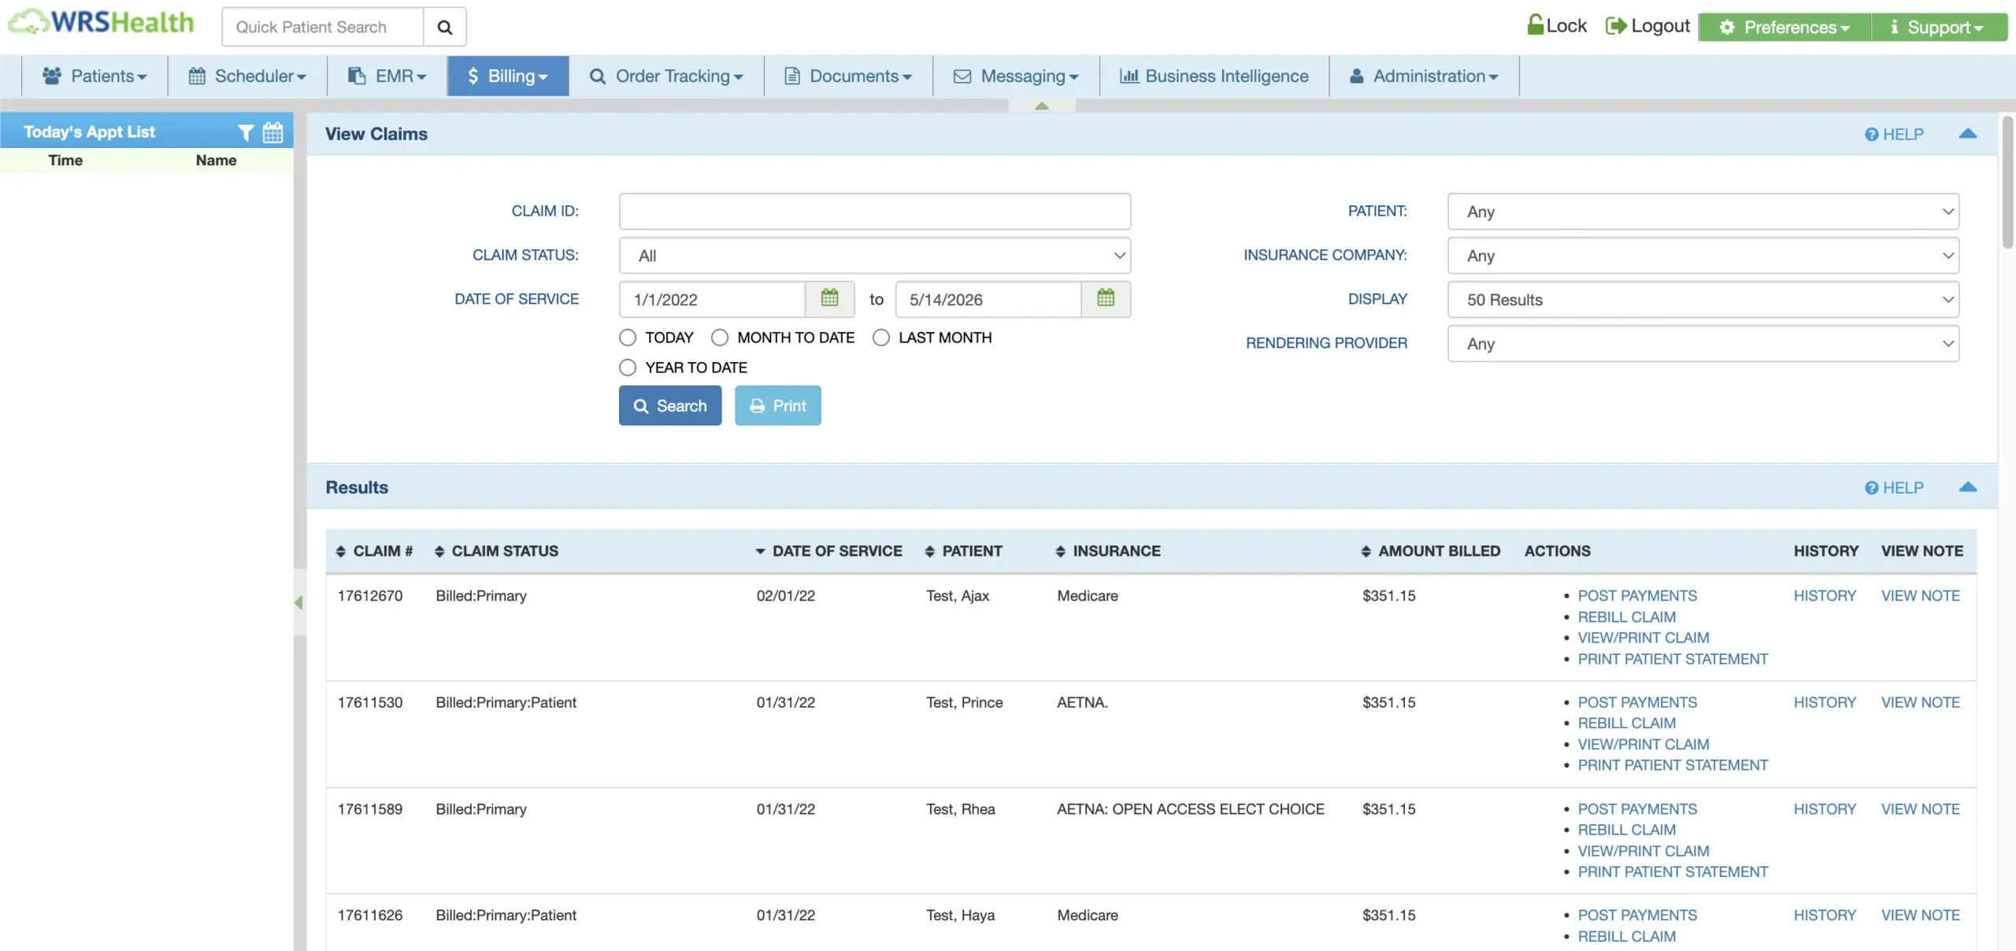
Task: Sort results by AMOUNT BILLED column
Action: tap(1430, 551)
